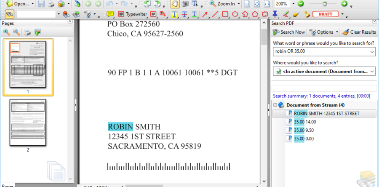Click the Snapshot camera tool

coord(185,4)
